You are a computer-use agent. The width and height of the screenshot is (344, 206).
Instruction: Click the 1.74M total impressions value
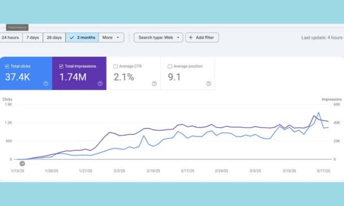coord(73,77)
